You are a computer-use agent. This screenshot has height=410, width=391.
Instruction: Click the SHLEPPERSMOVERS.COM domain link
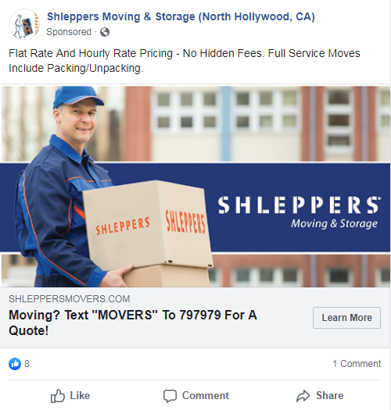click(69, 299)
